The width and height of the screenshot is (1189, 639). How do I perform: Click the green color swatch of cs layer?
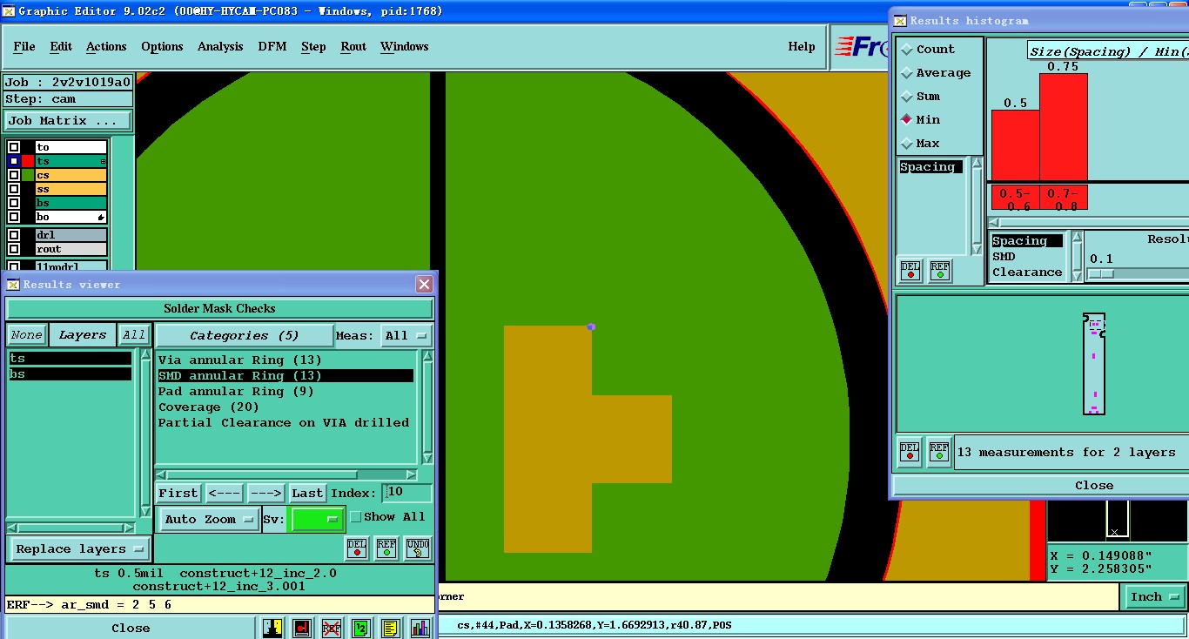tap(28, 175)
